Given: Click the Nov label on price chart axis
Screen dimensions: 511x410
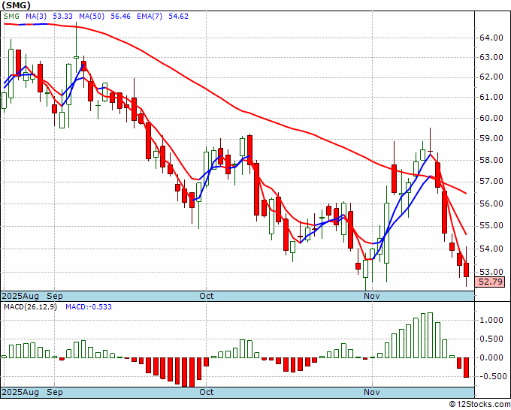Looking at the screenshot, I should (x=372, y=296).
